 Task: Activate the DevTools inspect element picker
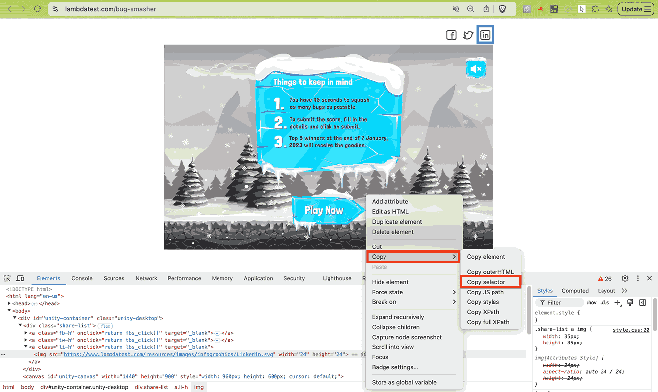click(7, 278)
